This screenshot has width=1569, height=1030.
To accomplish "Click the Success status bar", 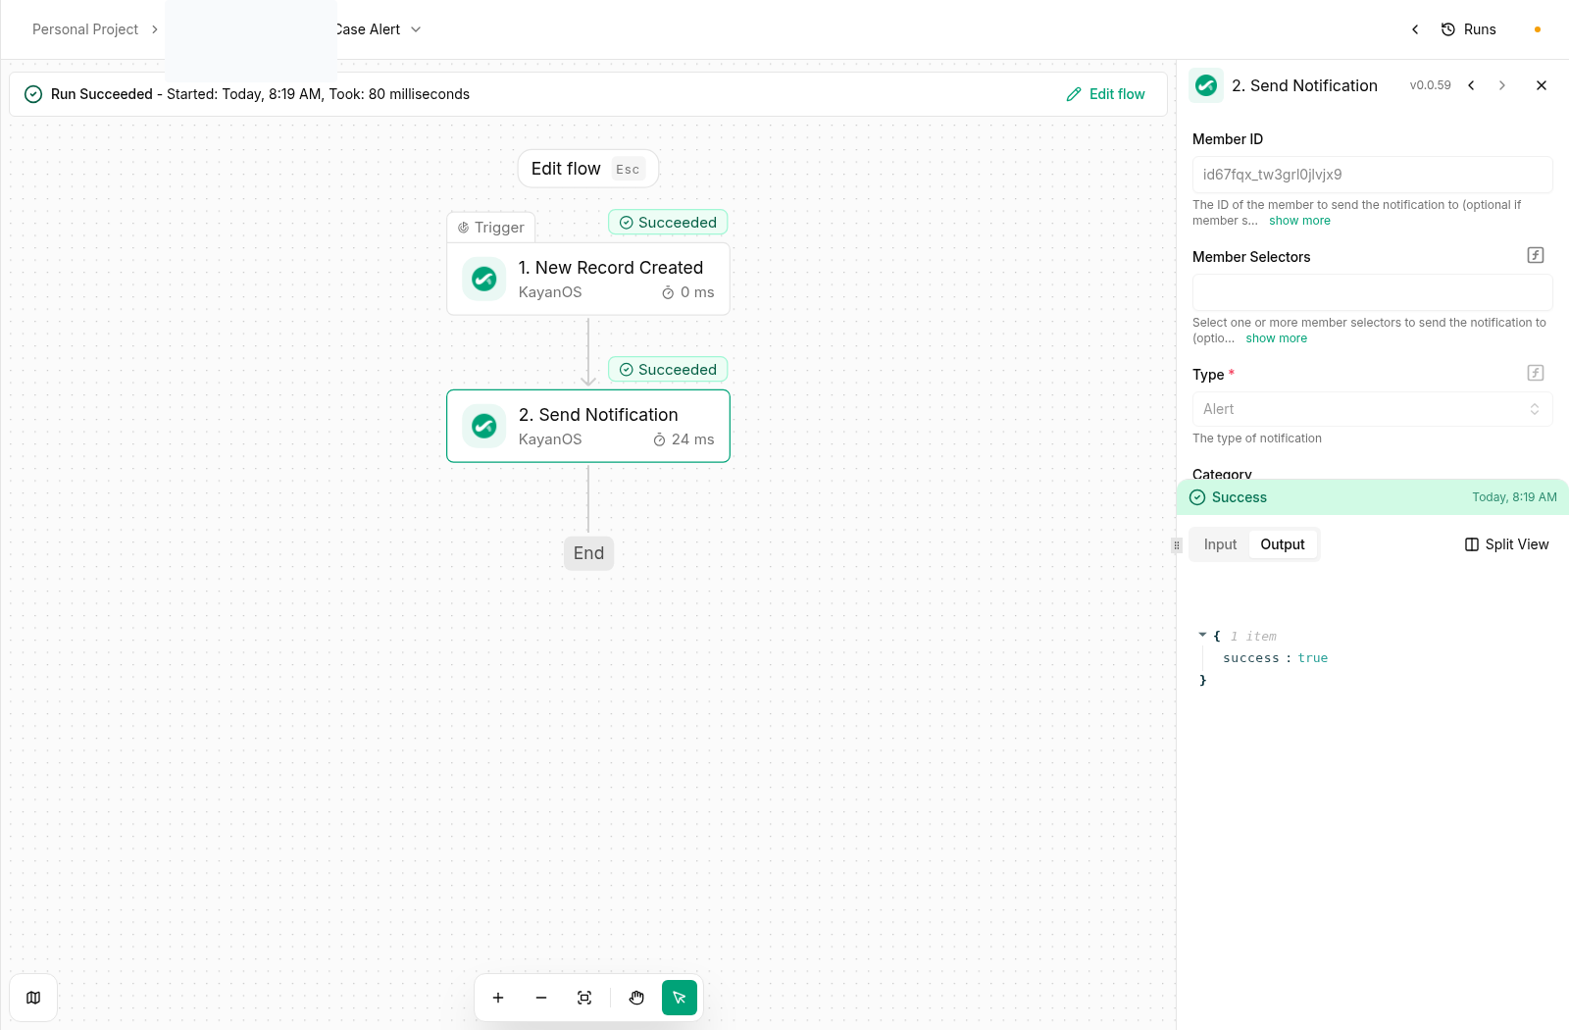I will (1372, 497).
